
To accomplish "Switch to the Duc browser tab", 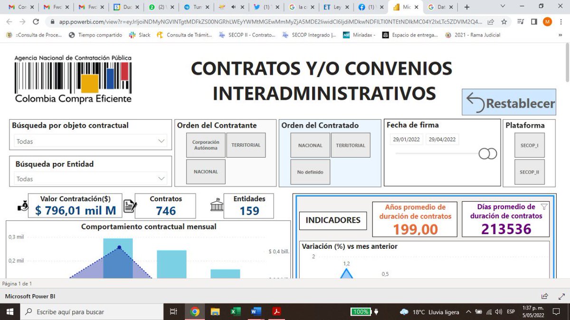I will 127,7.
